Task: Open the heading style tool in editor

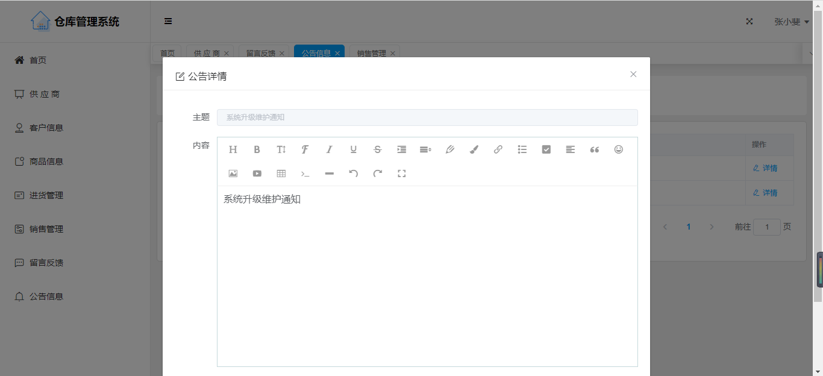Action: click(x=233, y=149)
